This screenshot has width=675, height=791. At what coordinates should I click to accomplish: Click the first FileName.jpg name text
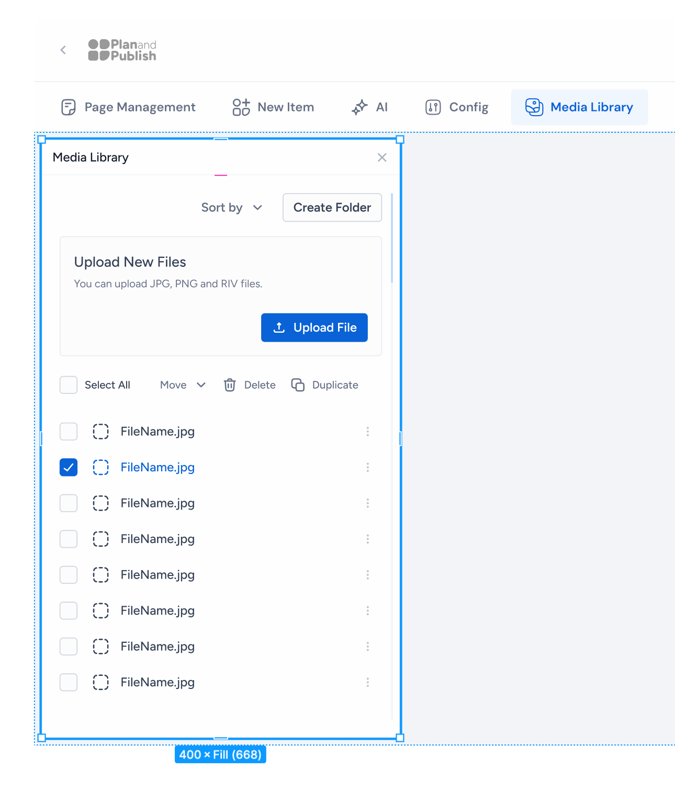157,432
